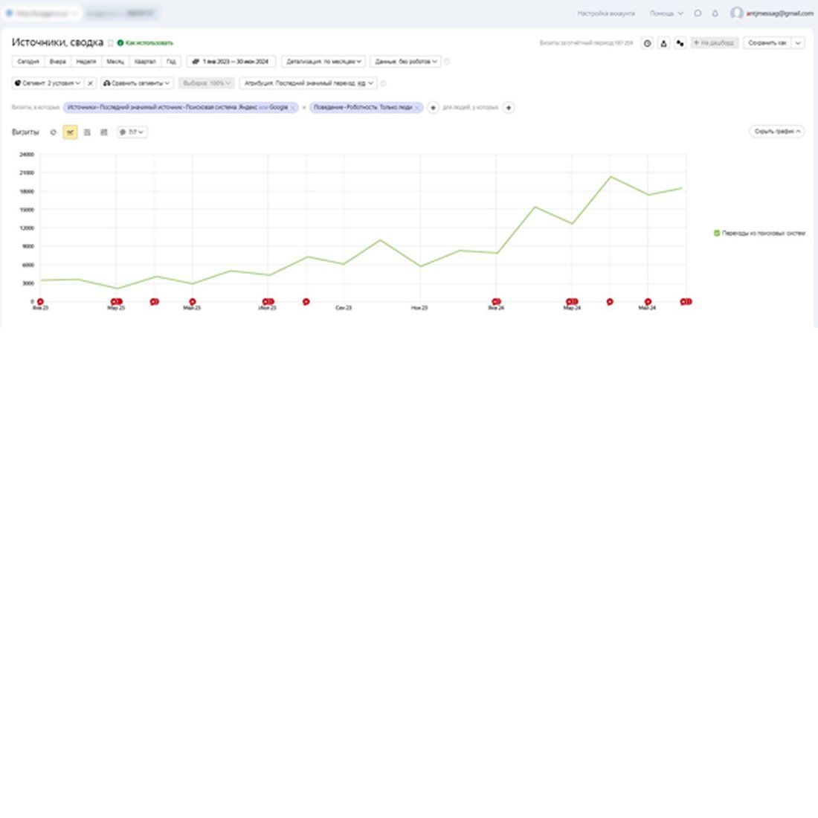Add visit condition with plus icon
Viewport: 818px width, 818px height.
tap(433, 108)
